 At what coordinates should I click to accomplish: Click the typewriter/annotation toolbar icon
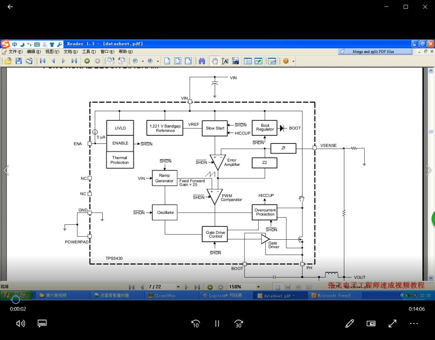(272, 61)
